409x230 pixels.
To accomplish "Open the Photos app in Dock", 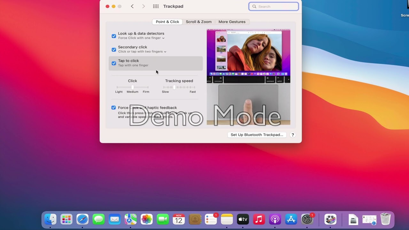I will (147, 219).
